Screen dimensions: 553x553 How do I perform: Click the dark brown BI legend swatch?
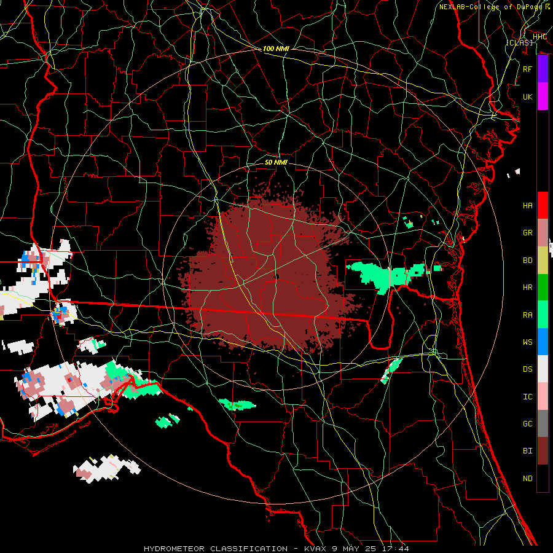pyautogui.click(x=543, y=451)
